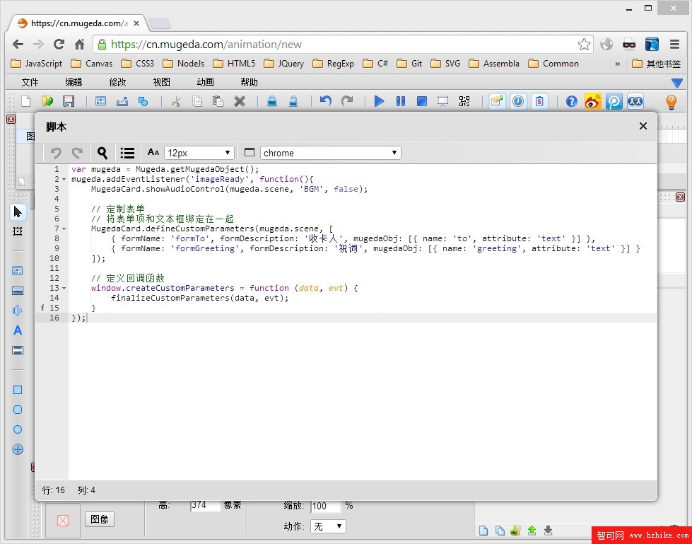This screenshot has width=692, height=544.
Task: Collapse the code fold at line 7
Action: 64,229
